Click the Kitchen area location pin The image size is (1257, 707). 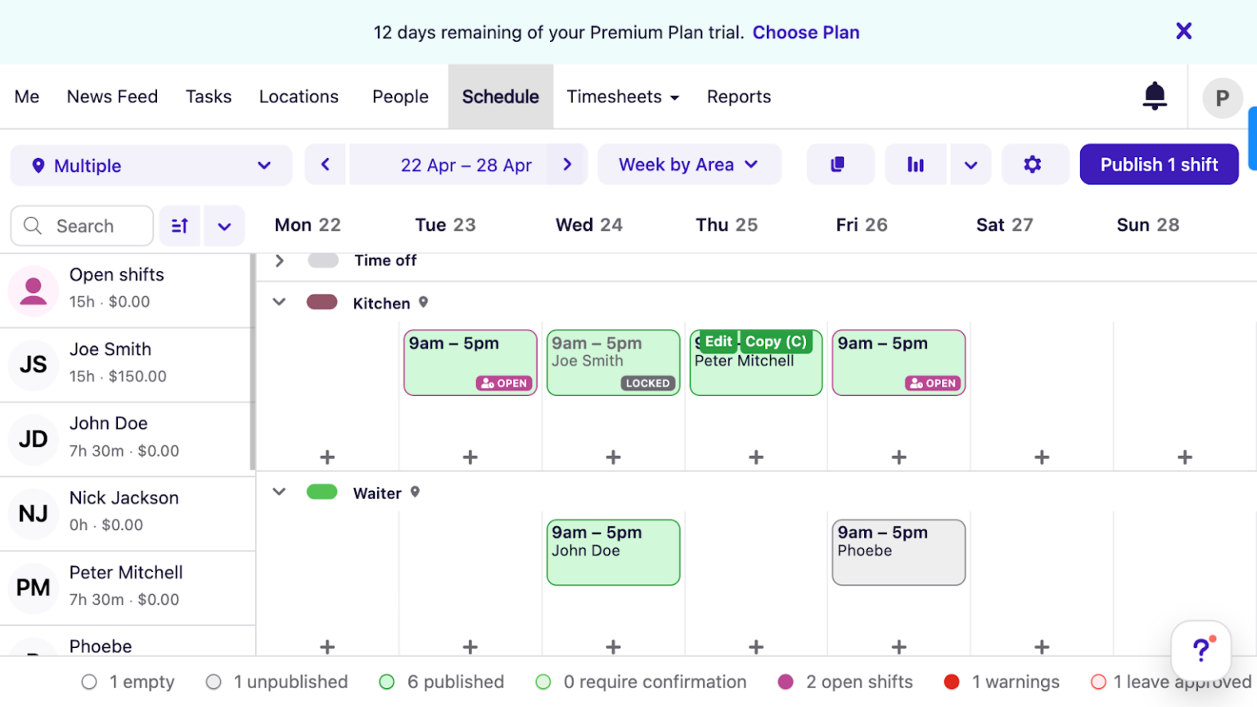pos(423,302)
